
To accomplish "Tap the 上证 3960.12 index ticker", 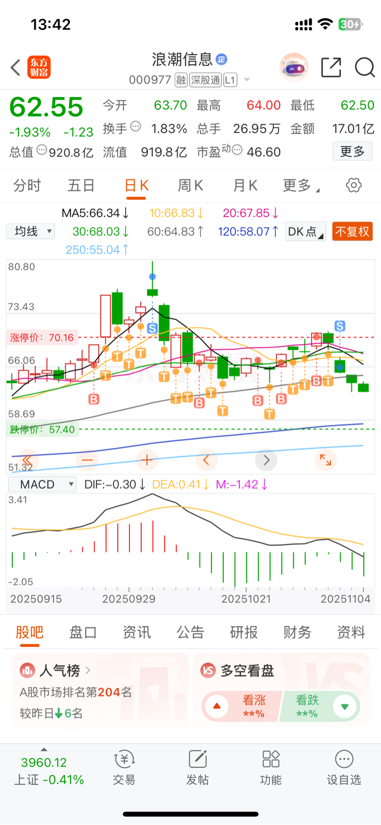I will pyautogui.click(x=49, y=771).
